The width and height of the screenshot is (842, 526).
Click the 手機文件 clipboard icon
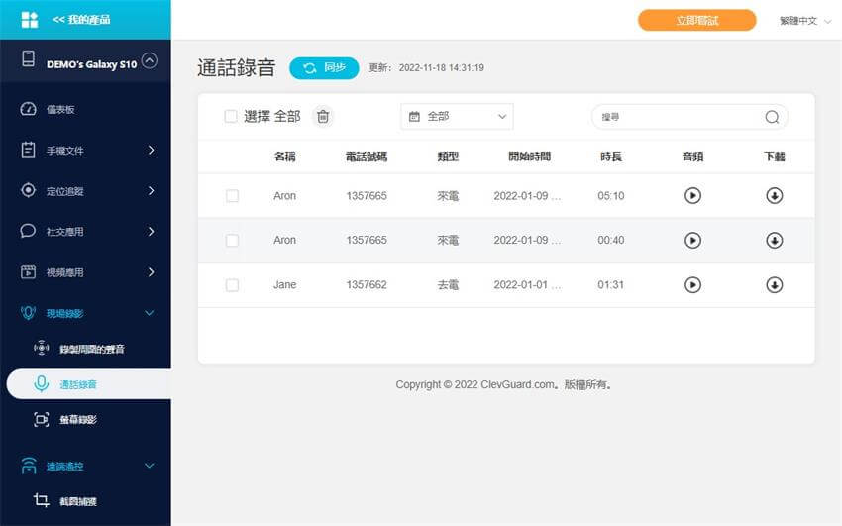(x=28, y=150)
